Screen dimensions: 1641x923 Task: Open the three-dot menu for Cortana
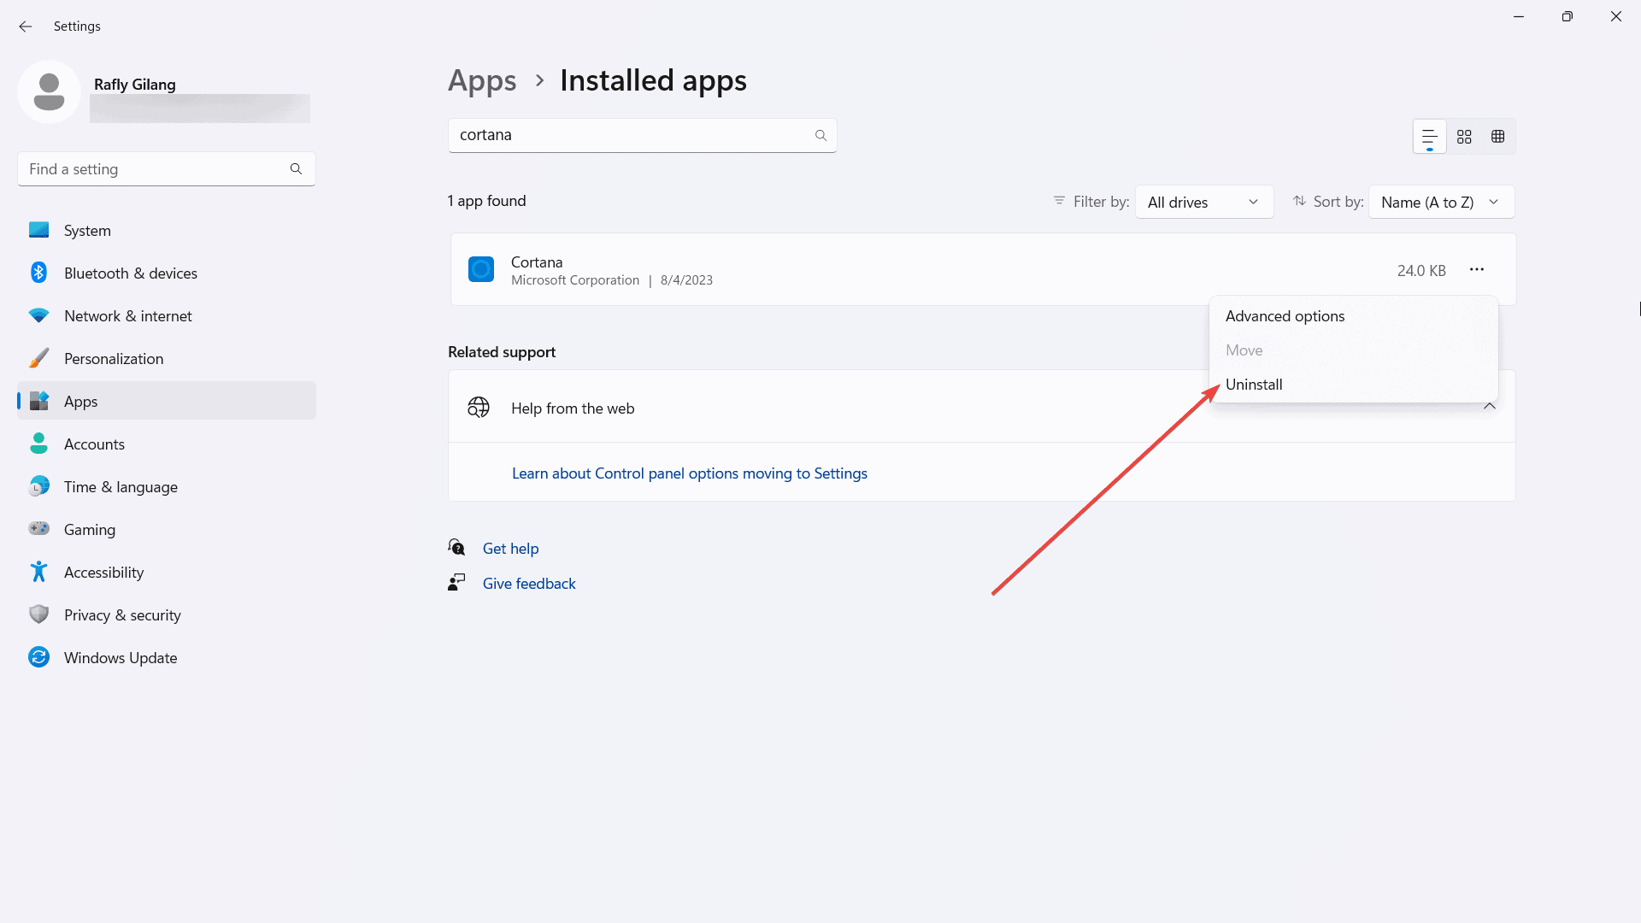point(1477,270)
